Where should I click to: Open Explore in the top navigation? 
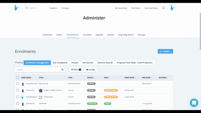coord(53,8)
